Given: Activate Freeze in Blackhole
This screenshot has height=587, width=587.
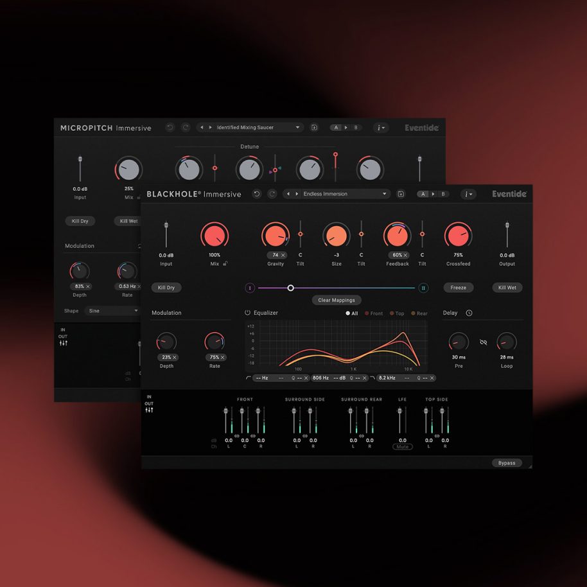Looking at the screenshot, I should 458,288.
